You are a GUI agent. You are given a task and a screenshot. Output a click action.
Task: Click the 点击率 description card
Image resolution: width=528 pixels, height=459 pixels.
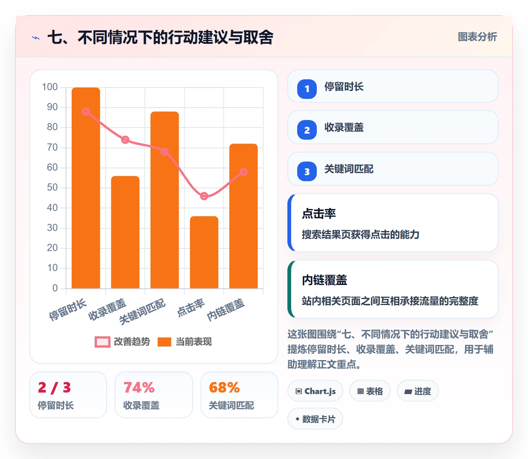393,223
